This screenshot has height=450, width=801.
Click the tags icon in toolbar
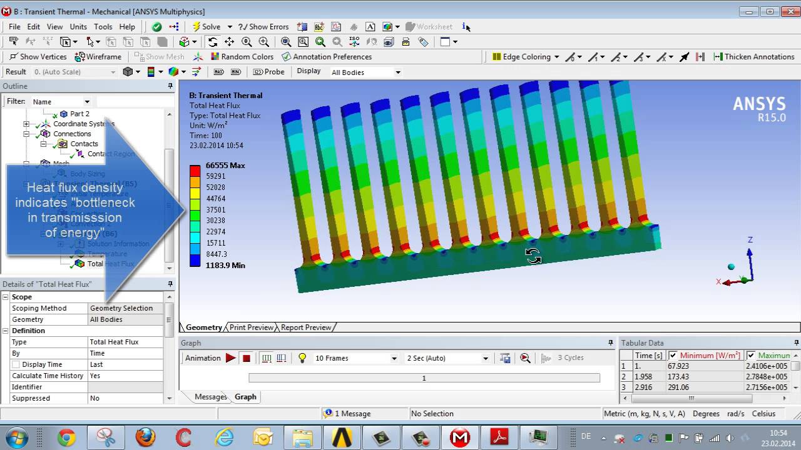pos(423,42)
